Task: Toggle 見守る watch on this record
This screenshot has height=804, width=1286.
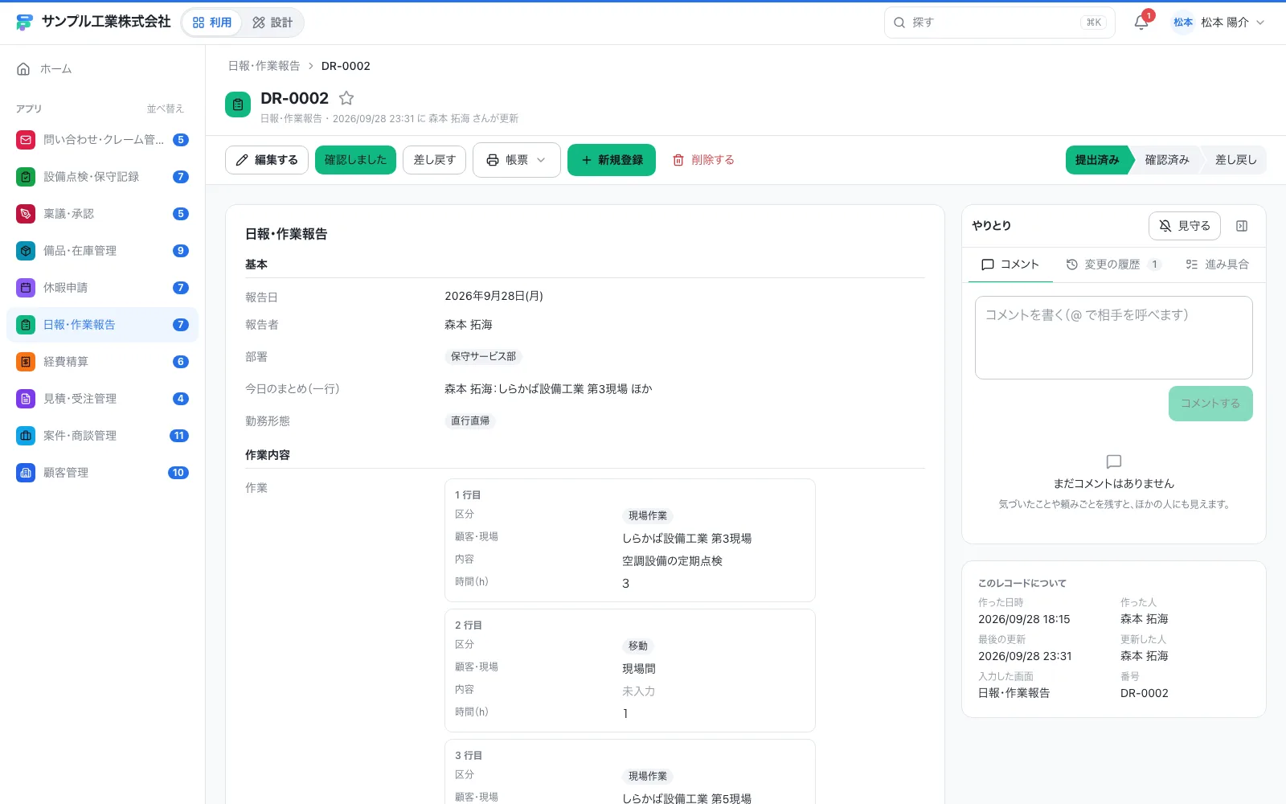Action: point(1185,226)
